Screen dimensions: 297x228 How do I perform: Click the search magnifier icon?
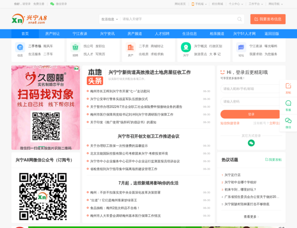tap(239, 19)
